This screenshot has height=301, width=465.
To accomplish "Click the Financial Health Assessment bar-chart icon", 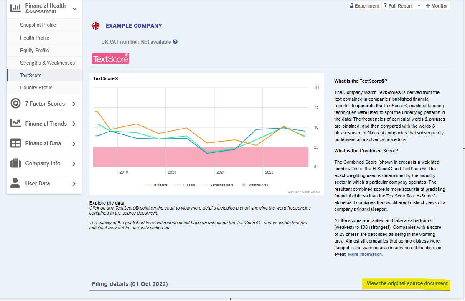I will coord(15,8).
